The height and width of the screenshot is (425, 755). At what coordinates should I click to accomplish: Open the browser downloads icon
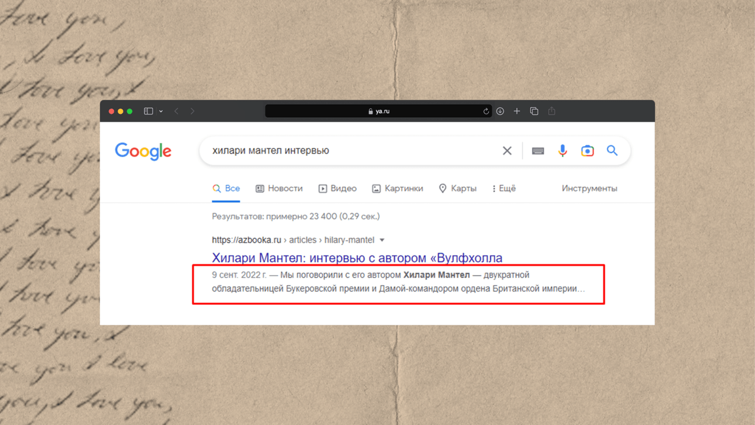tap(500, 112)
